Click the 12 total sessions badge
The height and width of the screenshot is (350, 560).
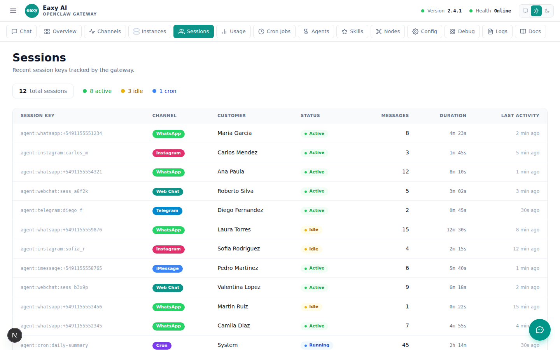[x=43, y=91]
